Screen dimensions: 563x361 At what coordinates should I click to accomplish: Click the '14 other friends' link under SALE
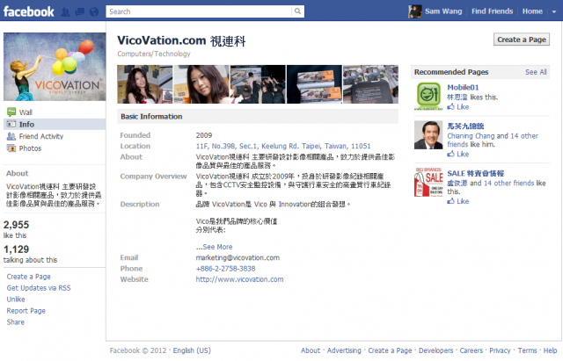coord(508,184)
